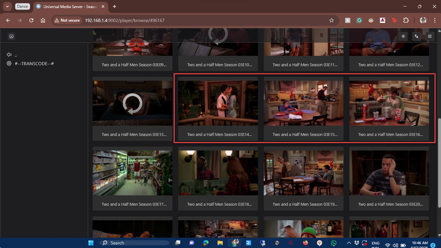441x248 pixels.
Task: Open the red Tp extension icon
Action: pyautogui.click(x=394, y=20)
